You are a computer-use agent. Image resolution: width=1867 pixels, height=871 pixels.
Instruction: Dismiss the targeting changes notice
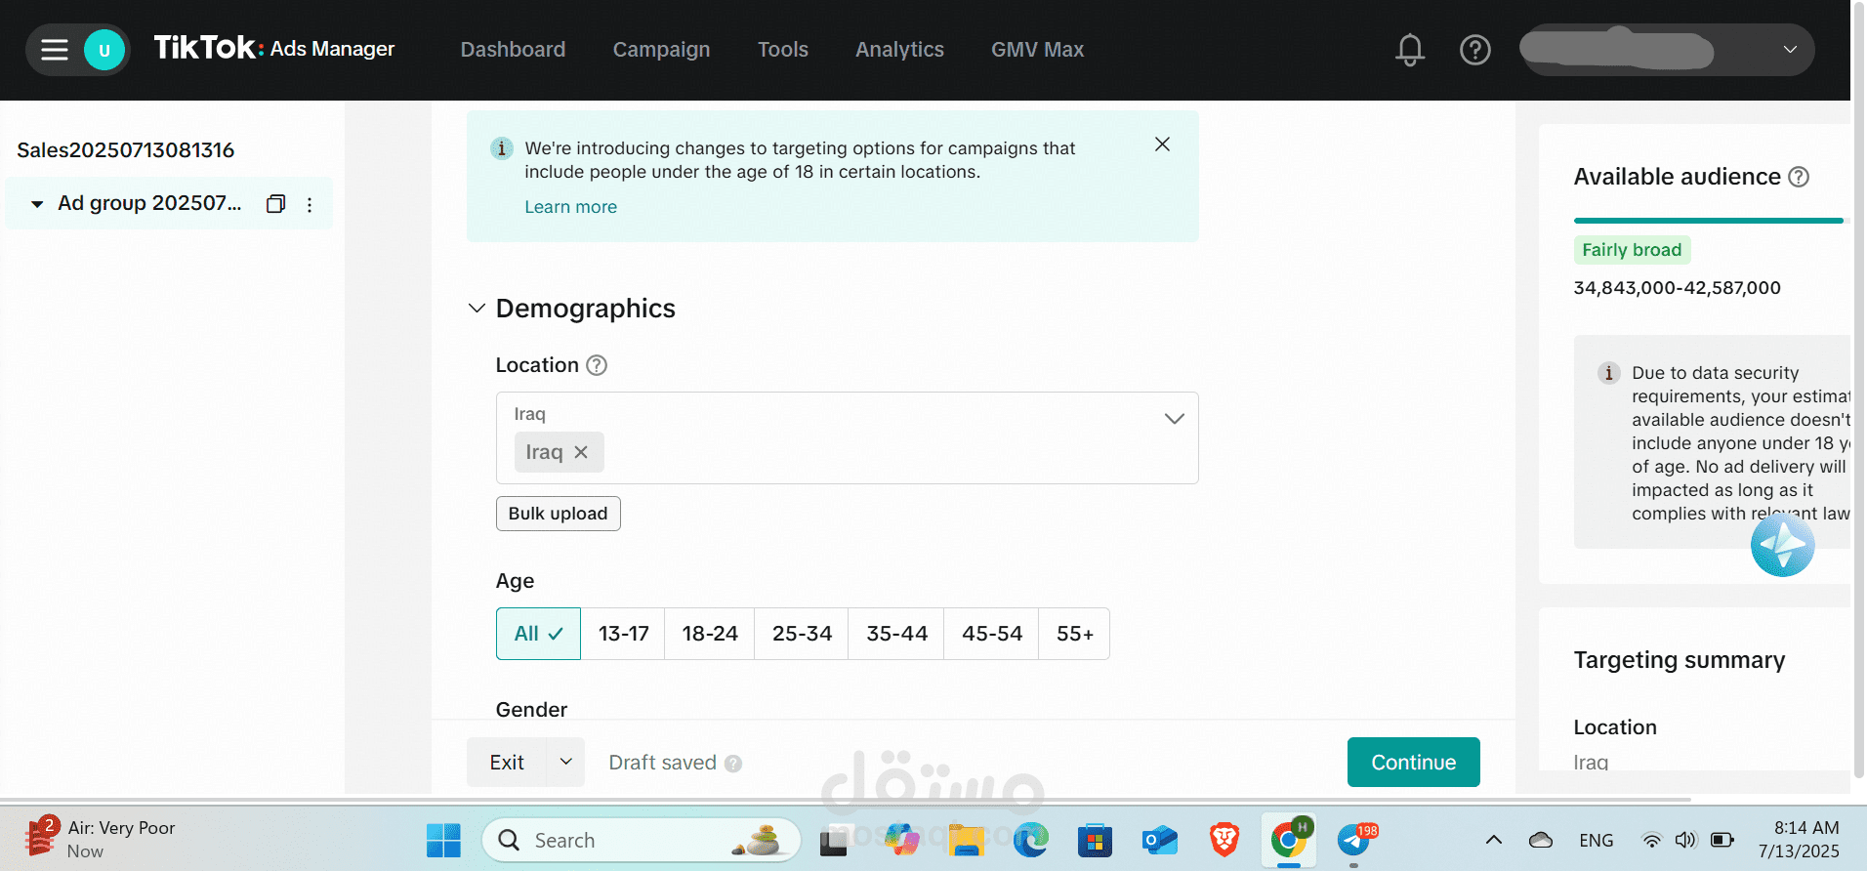(x=1162, y=145)
